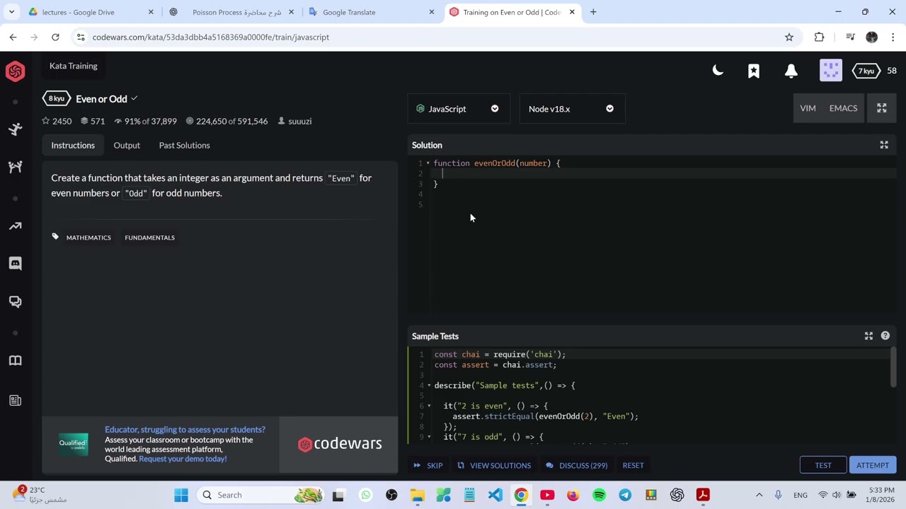Open JavaScript language dropdown

click(458, 109)
